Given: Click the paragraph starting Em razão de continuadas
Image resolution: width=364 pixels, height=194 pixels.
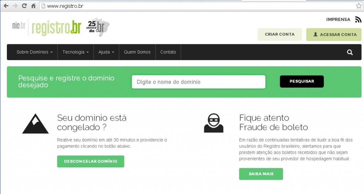Looking at the screenshot, I should pos(296,149).
